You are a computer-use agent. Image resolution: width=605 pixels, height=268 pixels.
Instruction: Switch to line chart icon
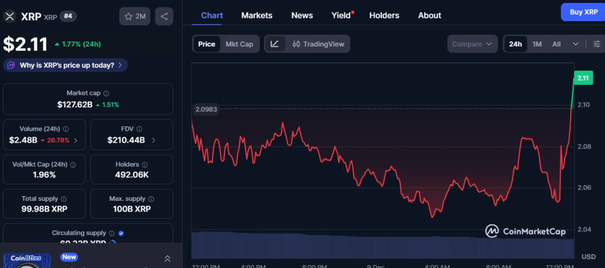[275, 44]
